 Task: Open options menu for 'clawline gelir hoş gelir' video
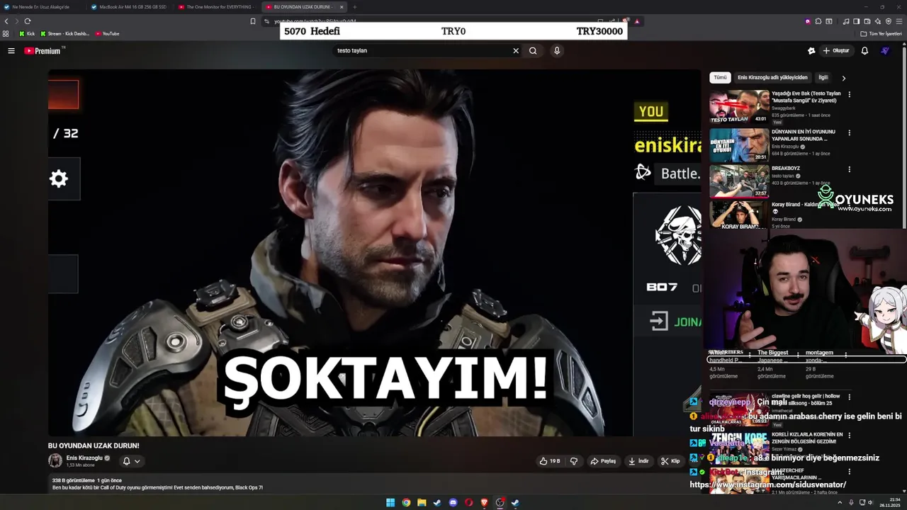(x=849, y=397)
